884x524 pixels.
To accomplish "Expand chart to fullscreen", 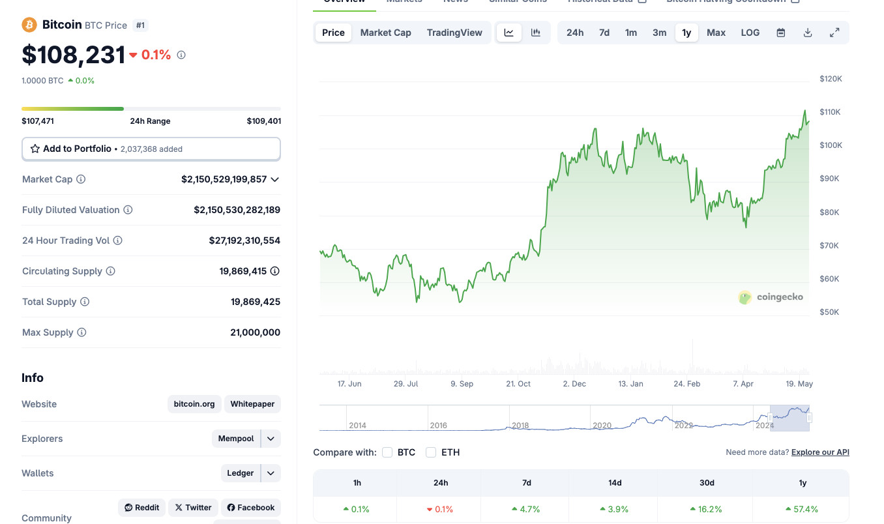I will (834, 33).
